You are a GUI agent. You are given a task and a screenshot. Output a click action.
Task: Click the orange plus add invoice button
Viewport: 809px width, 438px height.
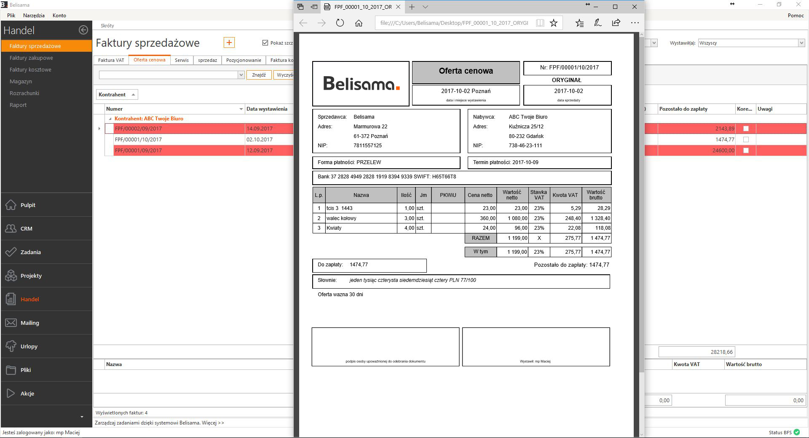point(229,42)
